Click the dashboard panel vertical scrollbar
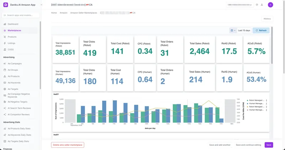The width and height of the screenshot is (285, 150). [272, 45]
